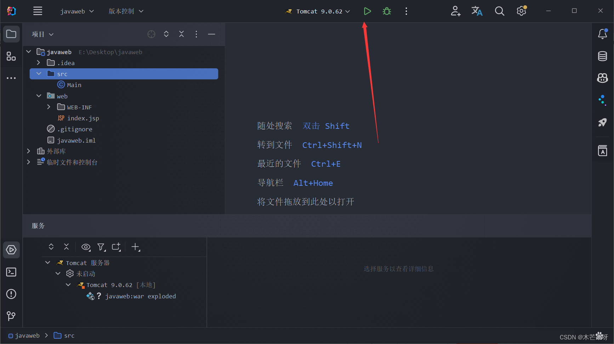Click Alt+Home navigation bar hint

[313, 183]
